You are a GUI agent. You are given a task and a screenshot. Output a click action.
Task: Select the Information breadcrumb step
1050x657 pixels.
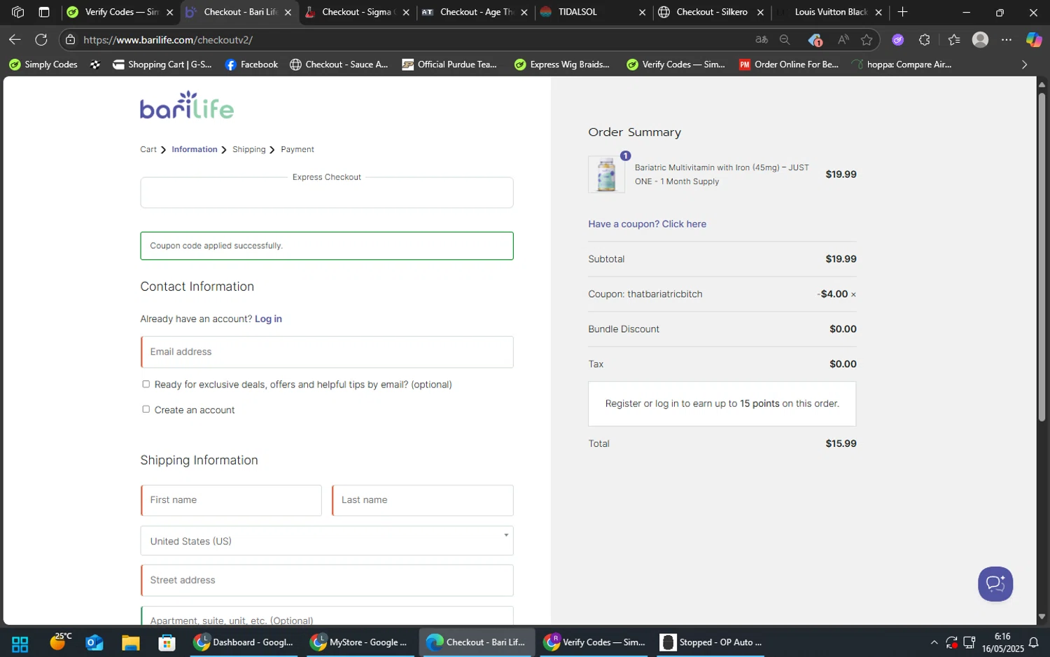(x=195, y=149)
